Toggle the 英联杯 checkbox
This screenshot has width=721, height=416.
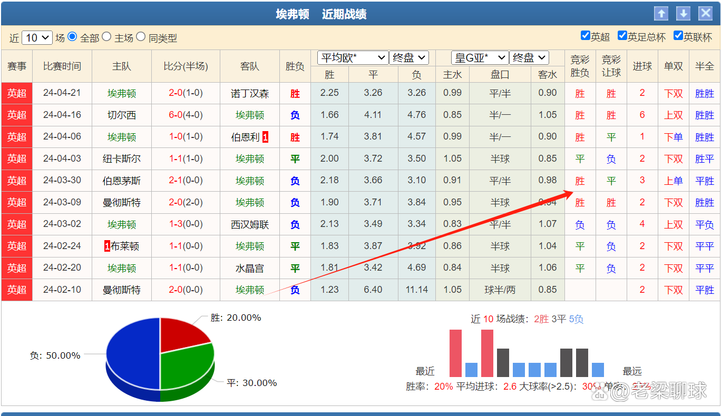[x=678, y=36]
